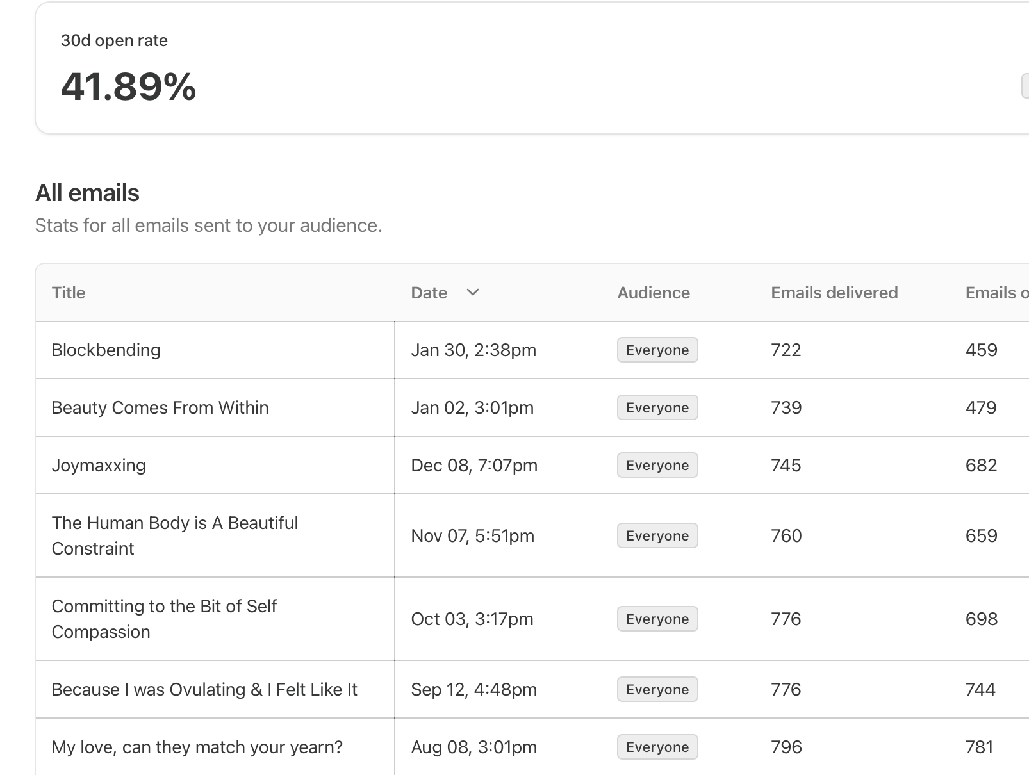The width and height of the screenshot is (1029, 775).
Task: Click the partially visible Emails opened header
Action: point(996,293)
